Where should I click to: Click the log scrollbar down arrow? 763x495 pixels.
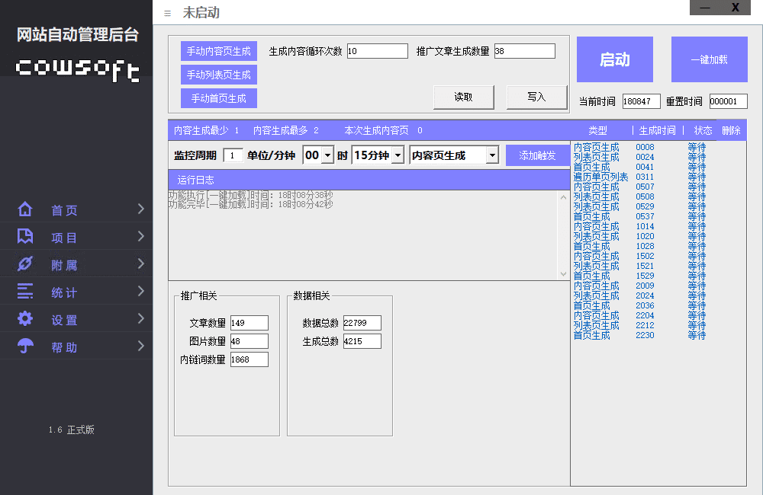[x=564, y=274]
